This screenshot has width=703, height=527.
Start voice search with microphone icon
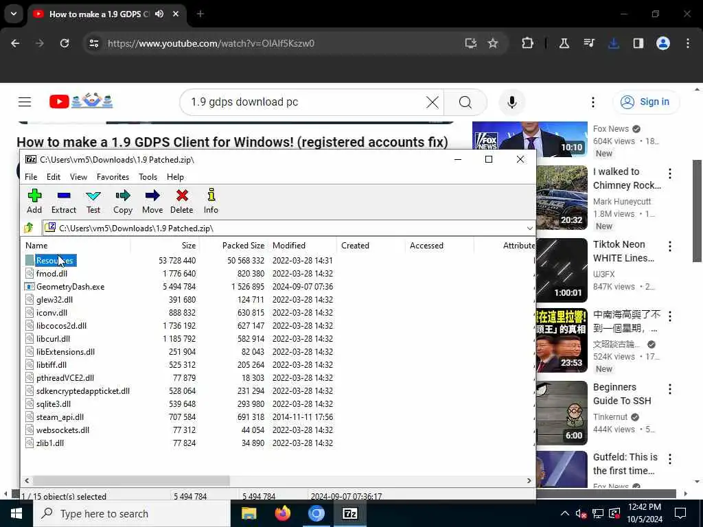point(511,102)
